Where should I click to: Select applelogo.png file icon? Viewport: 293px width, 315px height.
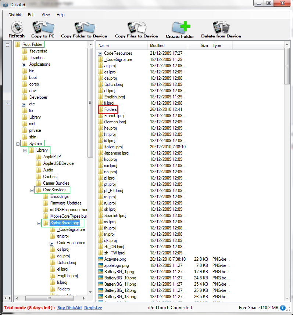pyautogui.click(x=101, y=265)
